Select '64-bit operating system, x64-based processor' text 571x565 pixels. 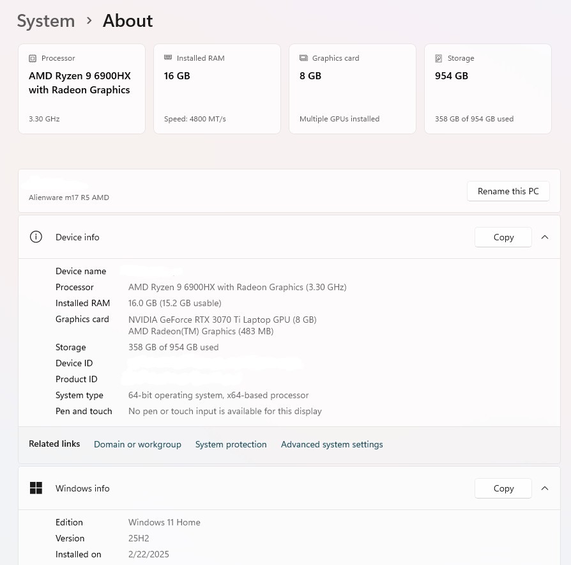(218, 395)
